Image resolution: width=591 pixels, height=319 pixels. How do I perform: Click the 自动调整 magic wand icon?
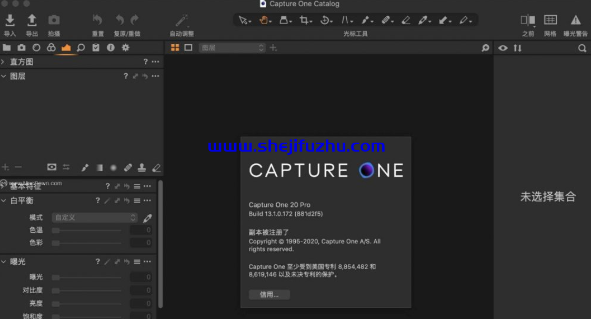click(182, 20)
